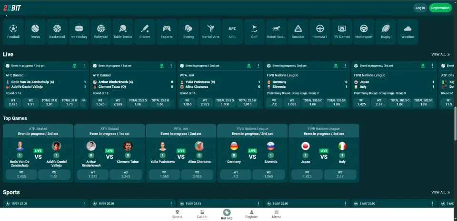Expand Live section with View All
The width and height of the screenshot is (457, 221).
click(x=440, y=55)
